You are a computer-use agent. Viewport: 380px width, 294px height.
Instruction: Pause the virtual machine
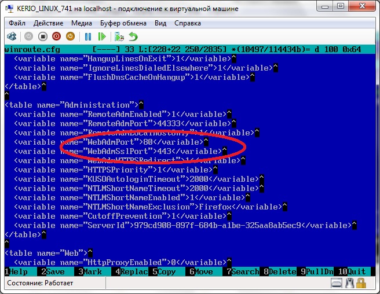pos(88,36)
